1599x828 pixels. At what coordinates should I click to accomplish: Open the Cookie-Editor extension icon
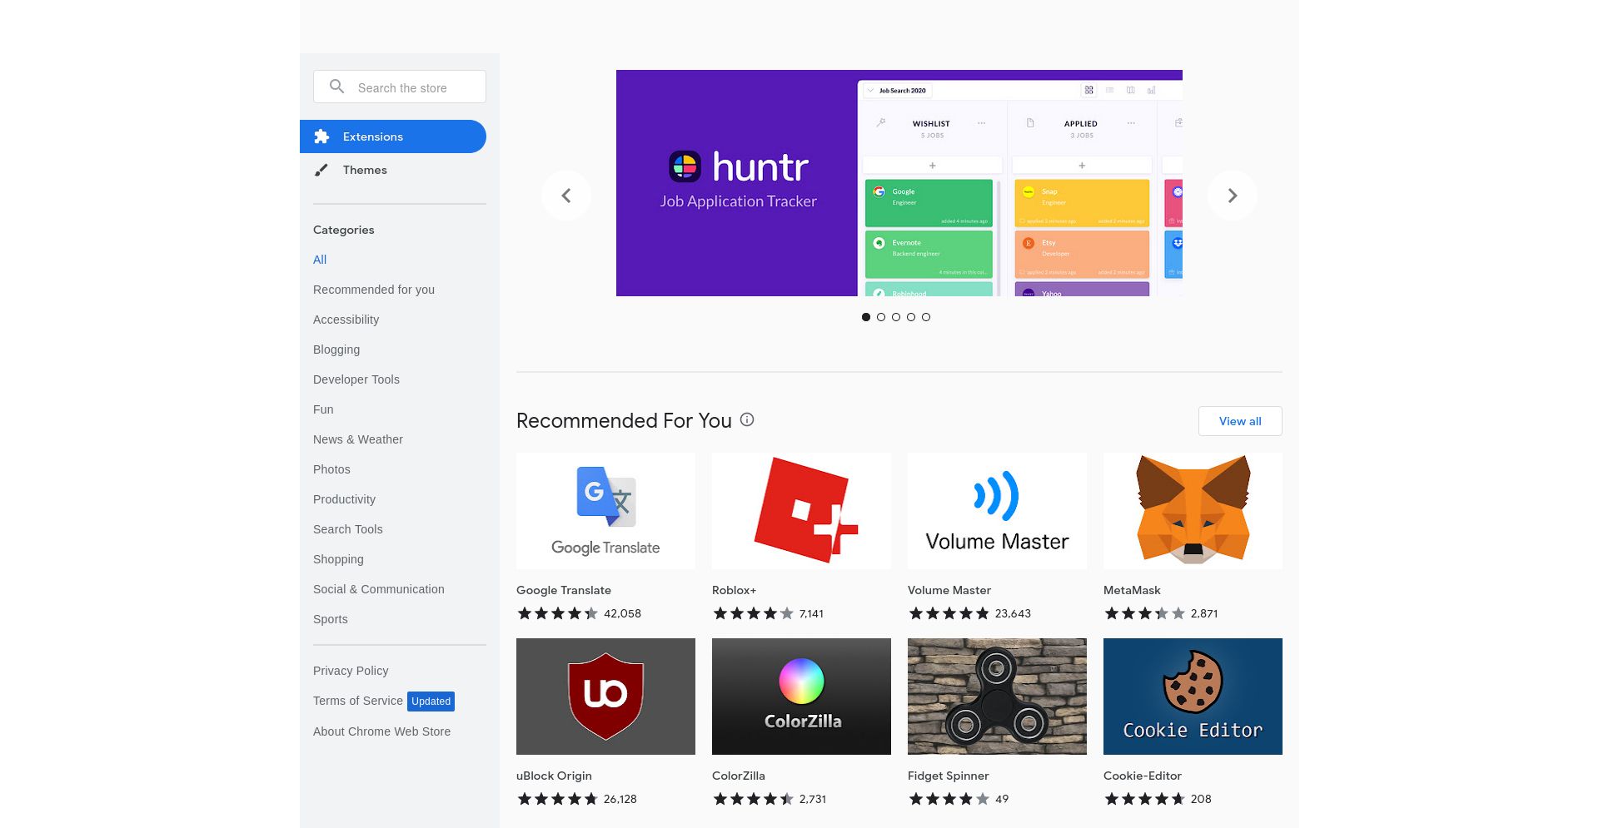tap(1193, 696)
